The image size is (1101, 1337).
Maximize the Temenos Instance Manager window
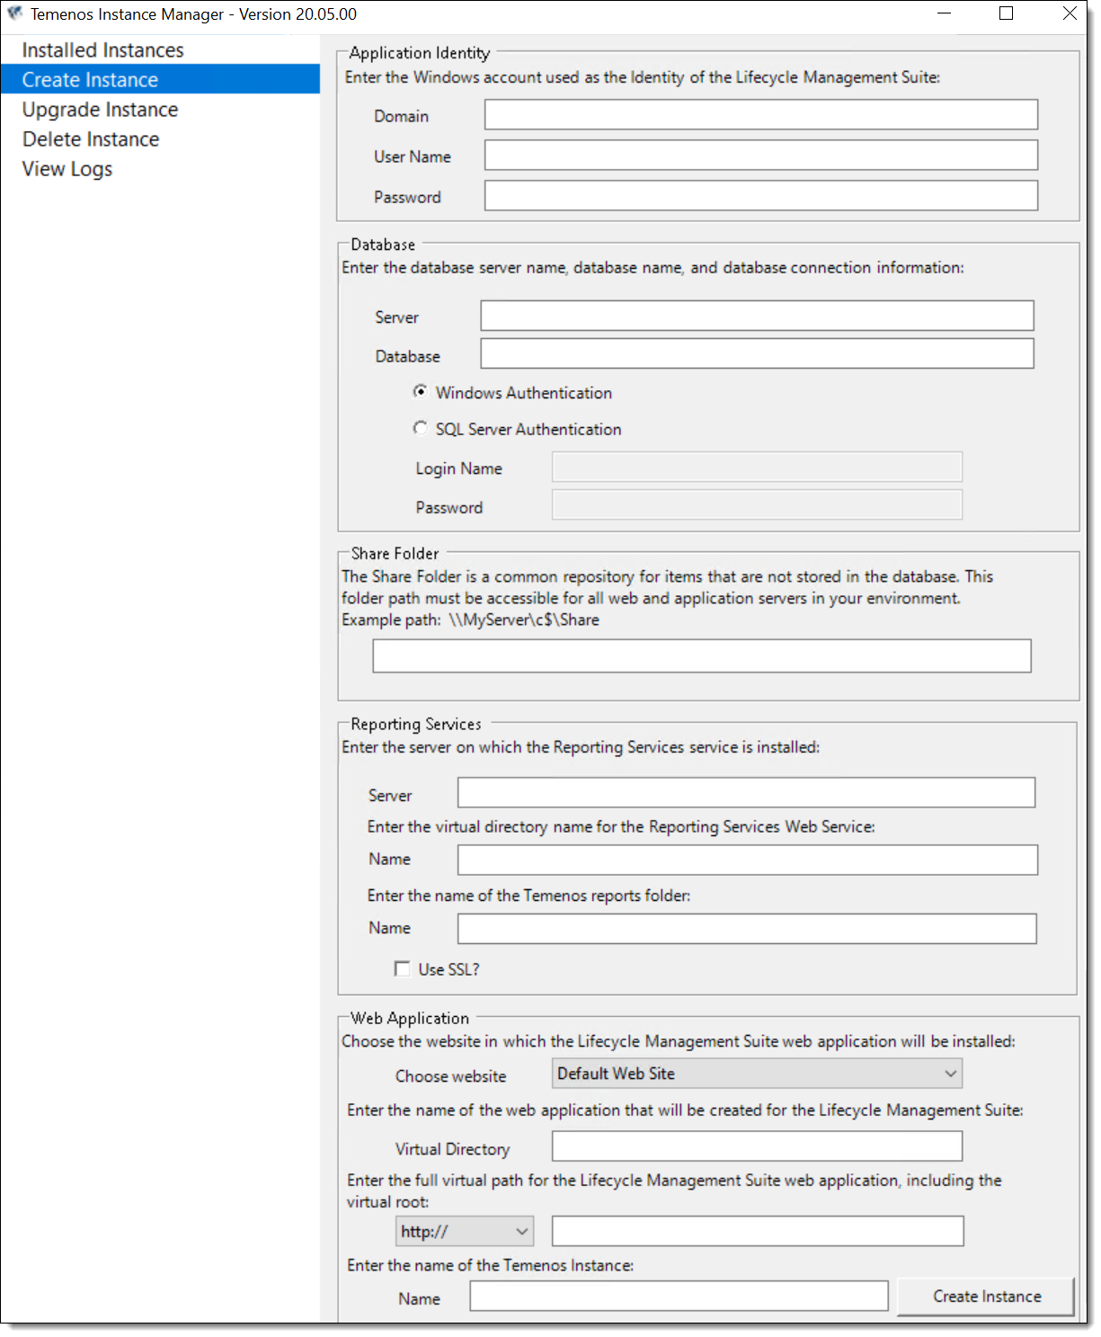pos(1007,13)
